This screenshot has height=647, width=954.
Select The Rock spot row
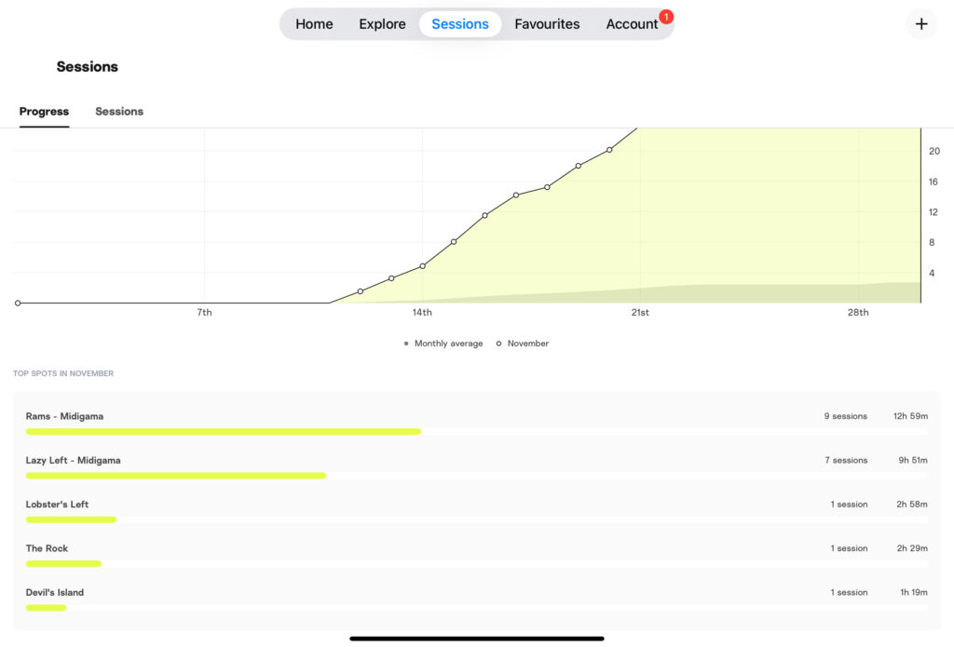47,548
